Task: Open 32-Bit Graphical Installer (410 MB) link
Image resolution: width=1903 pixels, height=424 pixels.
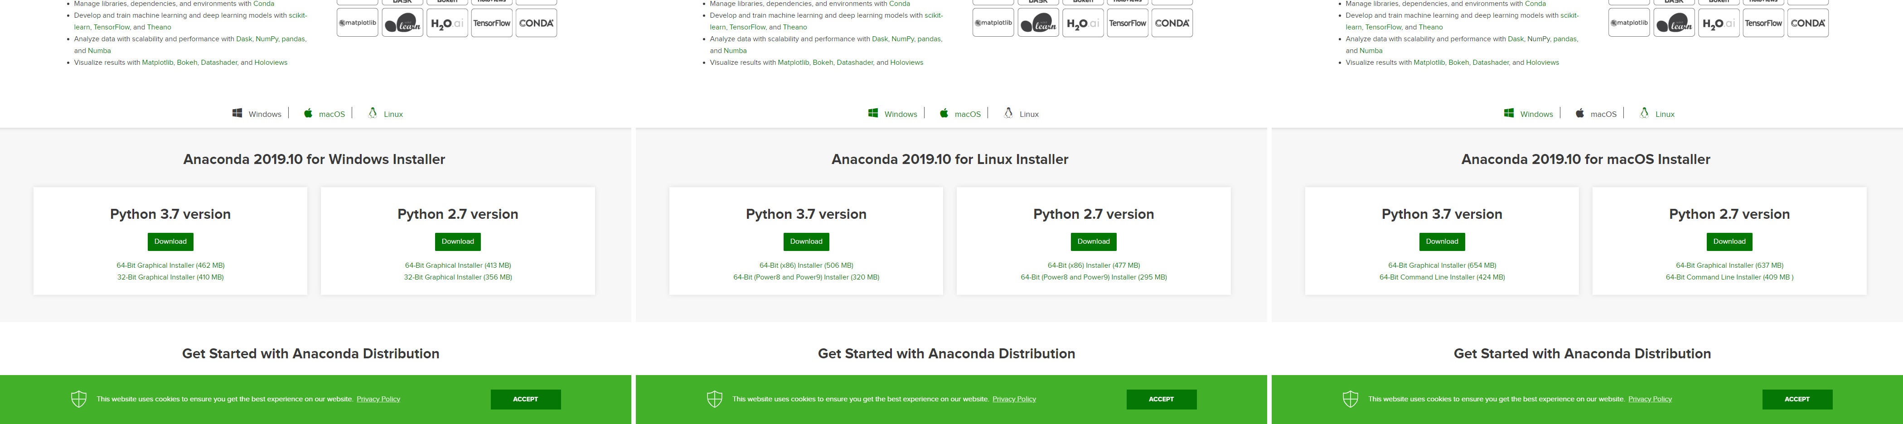Action: click(x=171, y=277)
